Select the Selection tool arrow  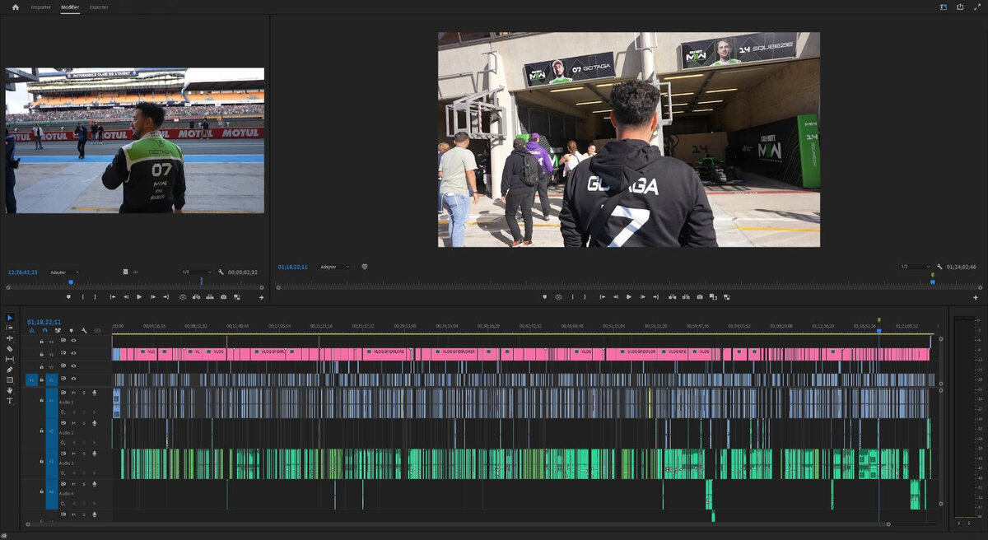pos(10,318)
